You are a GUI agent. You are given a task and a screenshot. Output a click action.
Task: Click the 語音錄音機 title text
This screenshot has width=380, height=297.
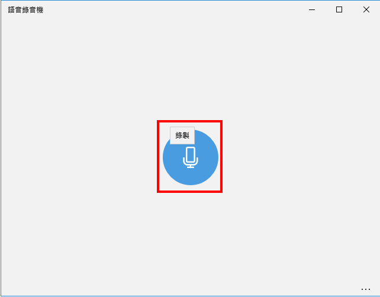pyautogui.click(x=25, y=10)
